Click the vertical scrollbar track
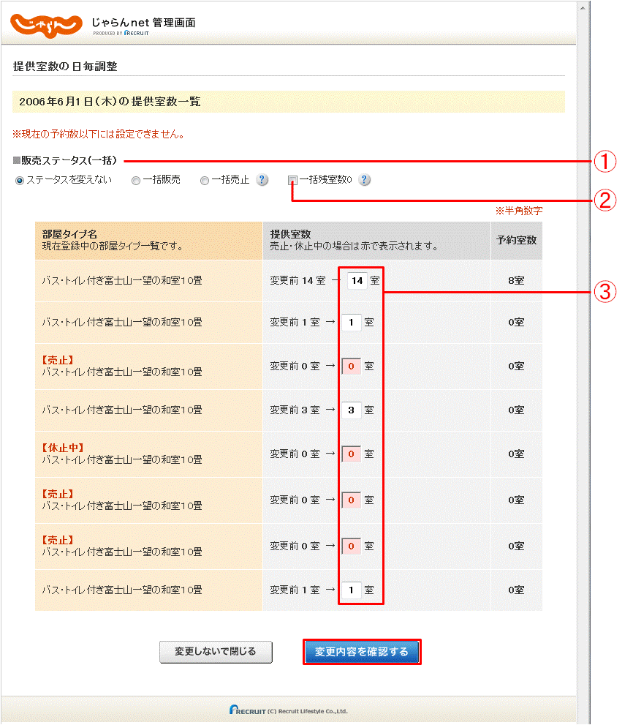633x725 pixels. pyautogui.click(x=583, y=366)
